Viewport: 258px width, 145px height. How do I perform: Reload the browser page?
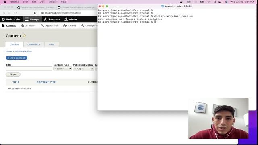click(15, 13)
